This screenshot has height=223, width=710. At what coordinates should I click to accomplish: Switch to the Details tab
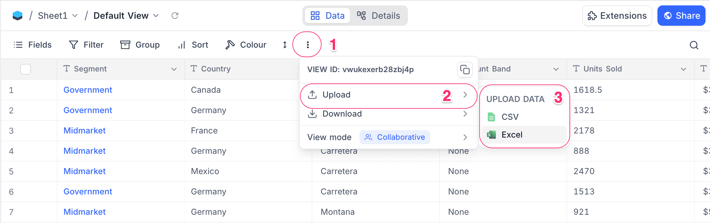[x=379, y=16]
